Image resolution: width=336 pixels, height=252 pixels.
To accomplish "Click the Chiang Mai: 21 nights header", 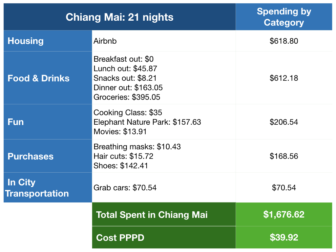I will point(119,17).
